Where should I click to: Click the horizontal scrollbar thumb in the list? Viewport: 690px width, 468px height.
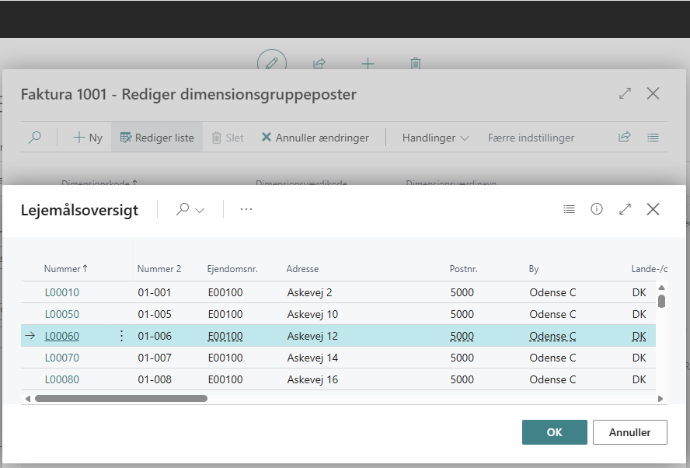[121, 399]
